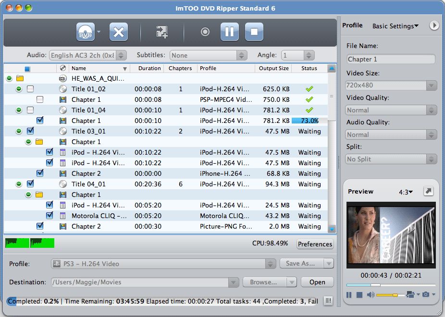The image size is (445, 317).
Task: Pop out the preview window icon
Action: pos(428,191)
